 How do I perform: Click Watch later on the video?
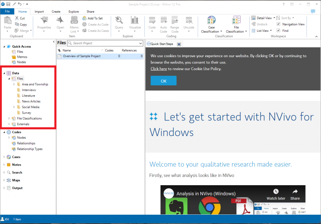(276, 194)
